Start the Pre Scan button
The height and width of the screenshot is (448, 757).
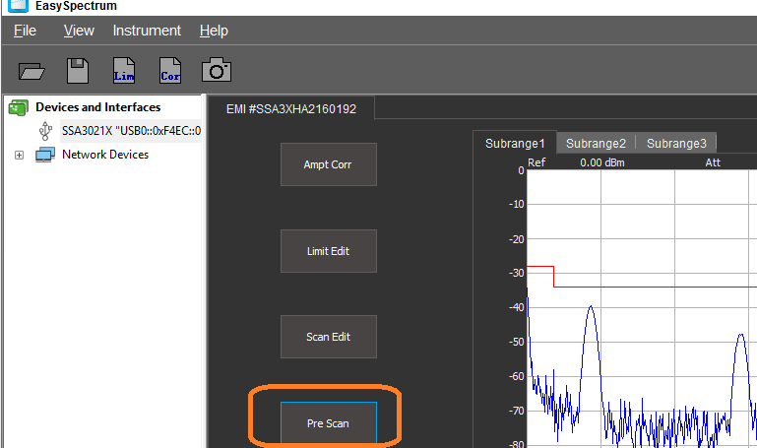(x=328, y=423)
